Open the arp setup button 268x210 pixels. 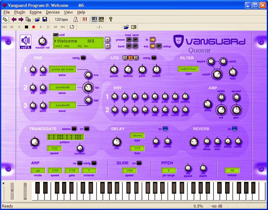(x=159, y=46)
